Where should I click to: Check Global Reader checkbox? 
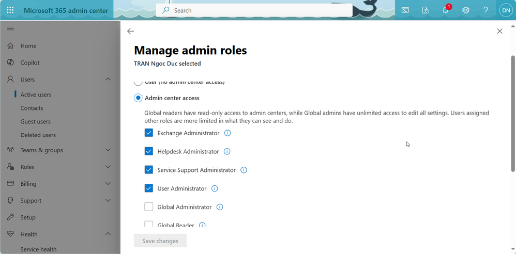click(x=149, y=224)
